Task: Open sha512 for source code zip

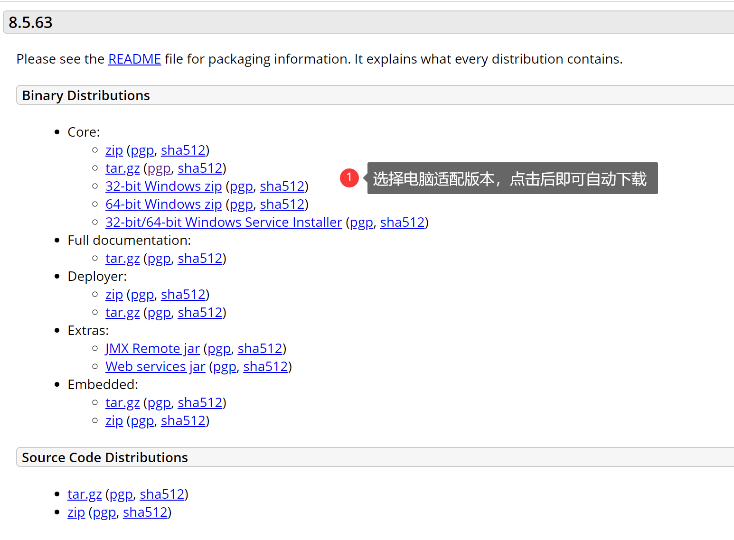Action: [x=145, y=512]
